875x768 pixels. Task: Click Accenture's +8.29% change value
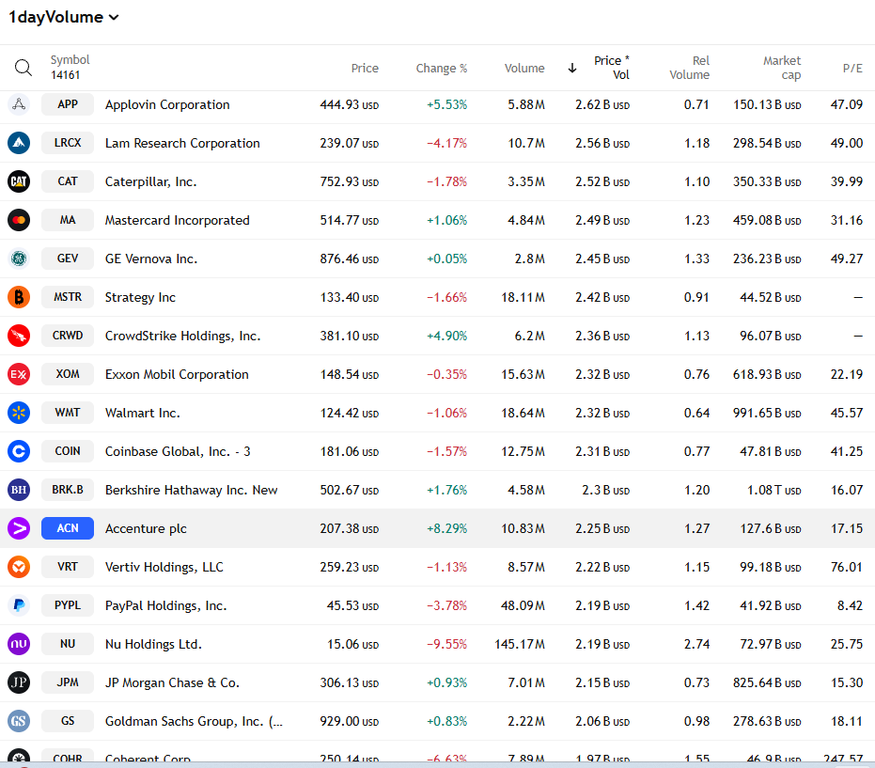point(447,528)
